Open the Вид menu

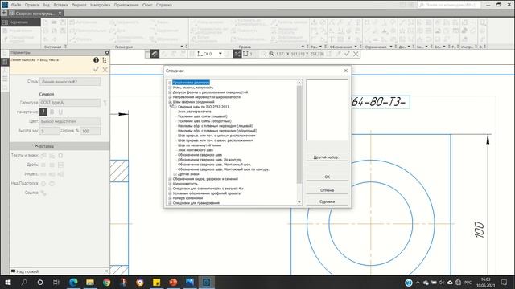click(46, 5)
